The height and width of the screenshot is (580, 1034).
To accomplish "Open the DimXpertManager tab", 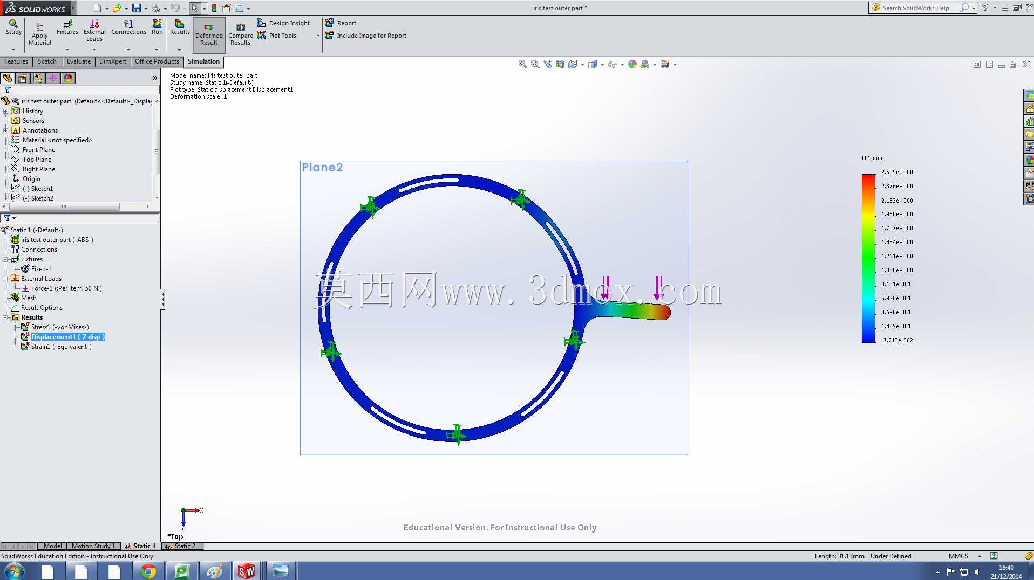I will [x=53, y=78].
